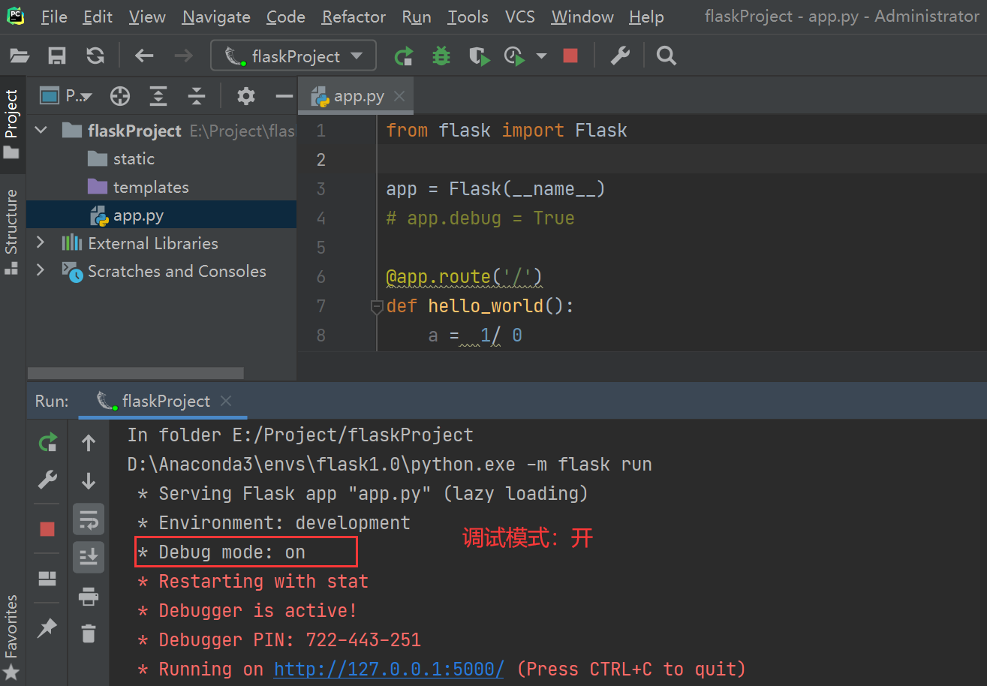The height and width of the screenshot is (686, 987).
Task: Click the Collapse All icon in Project panel
Action: [x=196, y=96]
